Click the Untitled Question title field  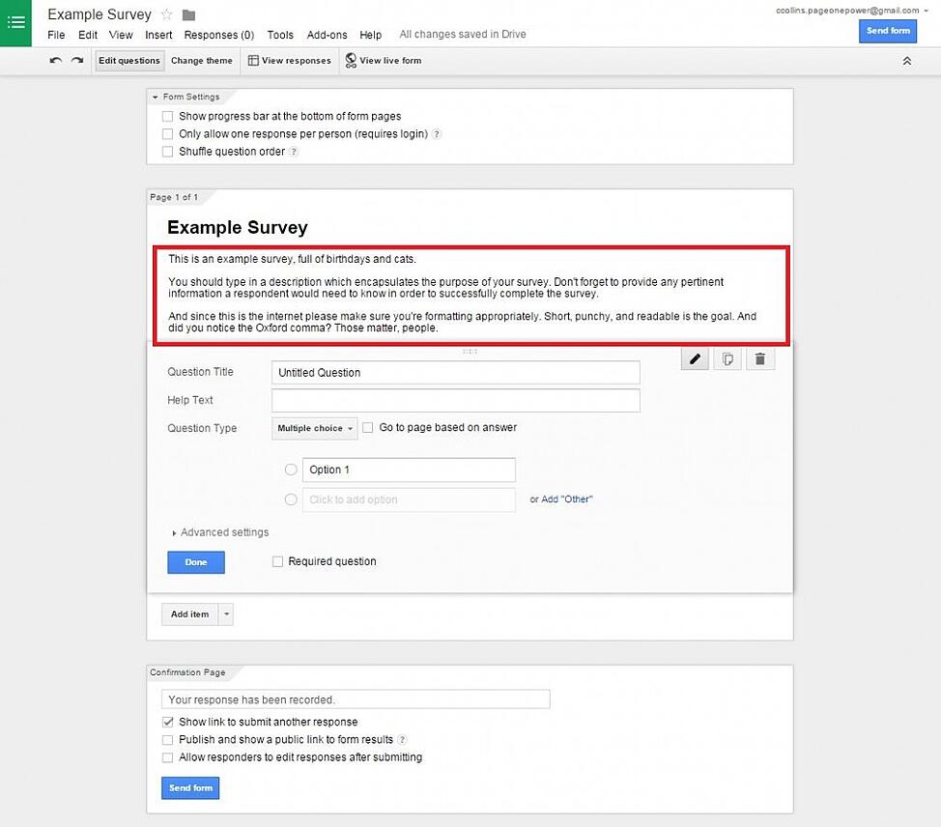(455, 373)
